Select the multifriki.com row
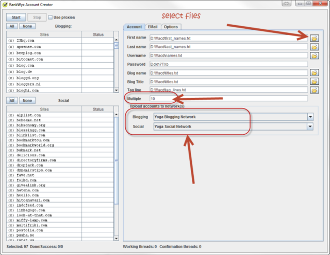The height and width of the screenshot is (255, 330). coord(60,225)
